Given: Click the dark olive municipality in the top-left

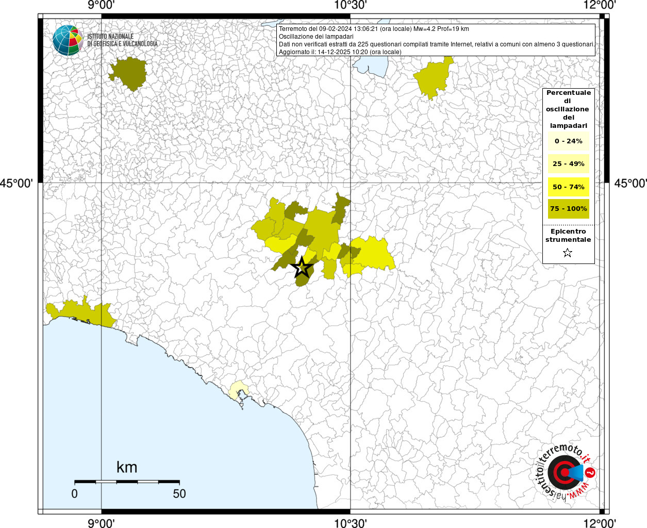Looking at the screenshot, I should [x=129, y=74].
